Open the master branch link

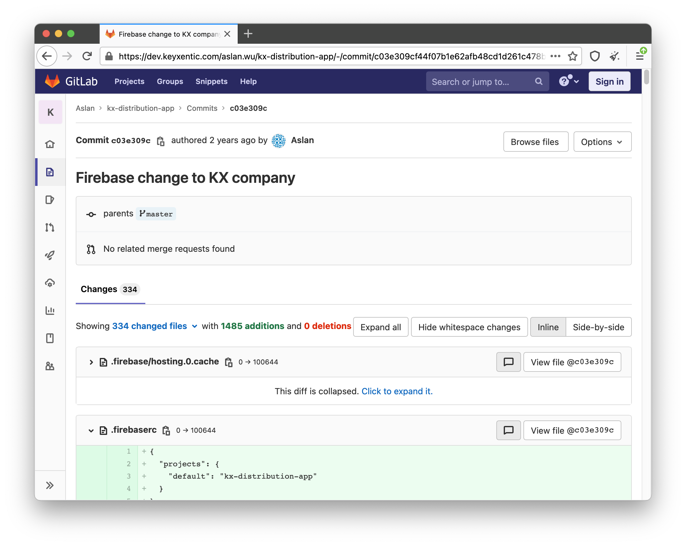[x=156, y=214]
